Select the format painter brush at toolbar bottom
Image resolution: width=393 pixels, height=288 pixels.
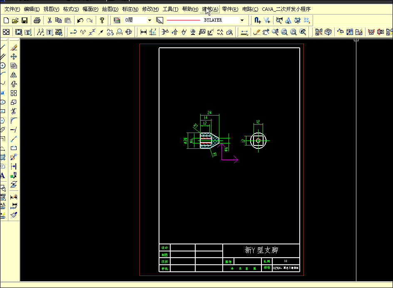click(14, 215)
